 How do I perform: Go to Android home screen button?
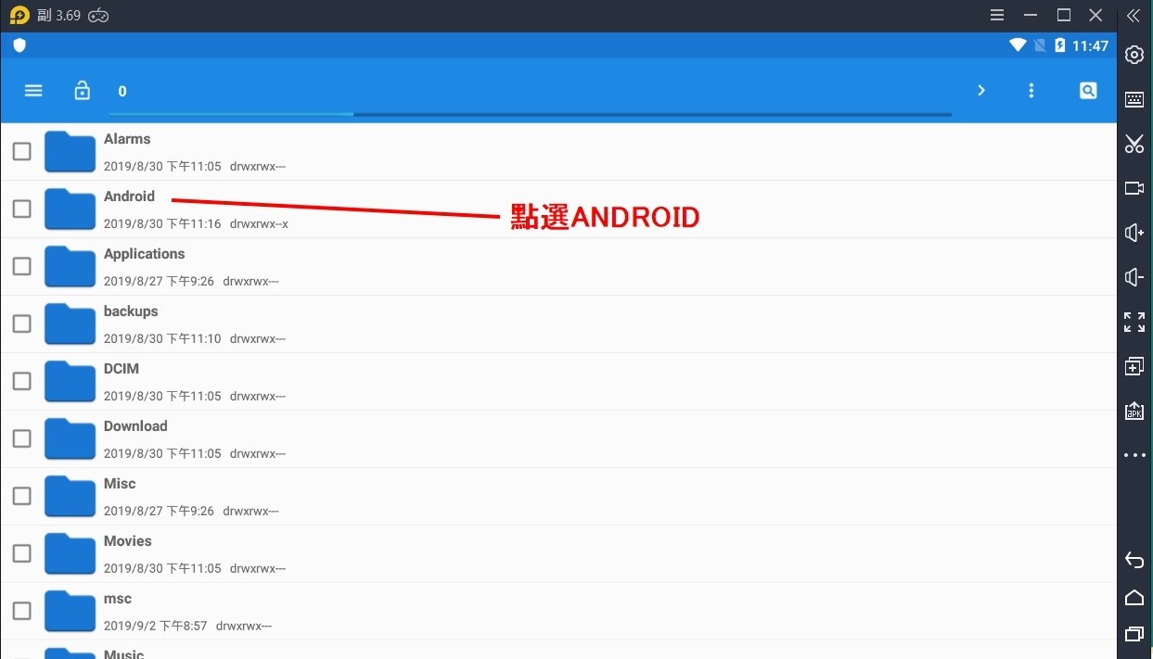point(1134,597)
